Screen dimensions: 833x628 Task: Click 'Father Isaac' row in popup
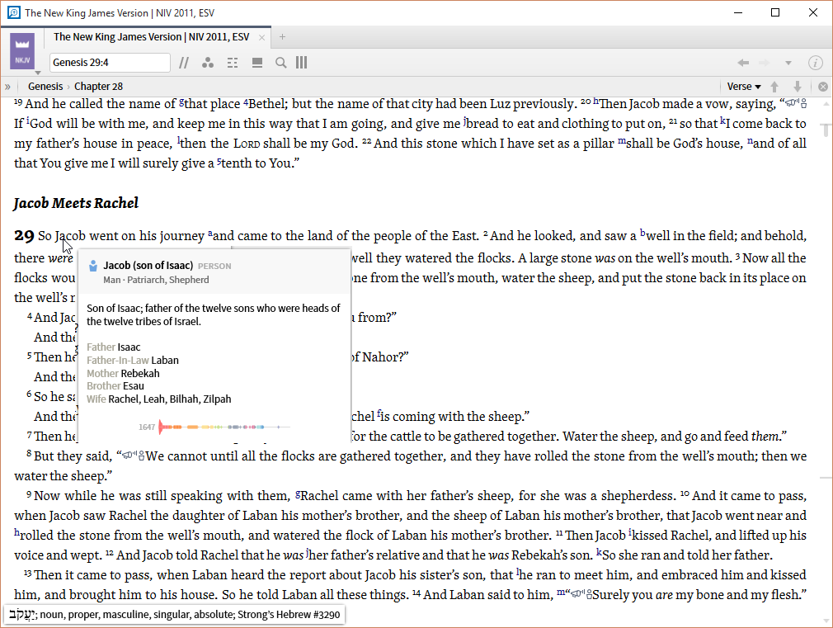click(114, 347)
